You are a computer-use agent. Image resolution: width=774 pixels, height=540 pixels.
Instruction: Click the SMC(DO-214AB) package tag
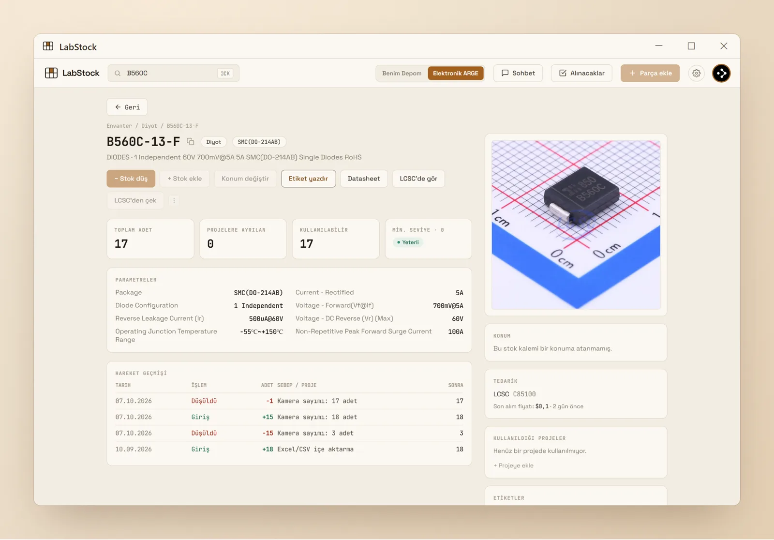(x=259, y=142)
